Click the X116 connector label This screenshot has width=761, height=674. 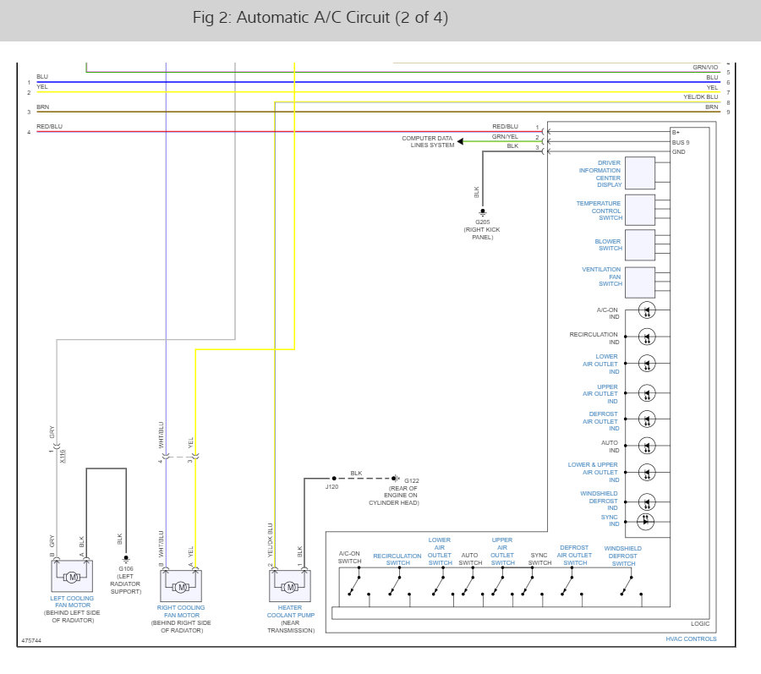[63, 456]
